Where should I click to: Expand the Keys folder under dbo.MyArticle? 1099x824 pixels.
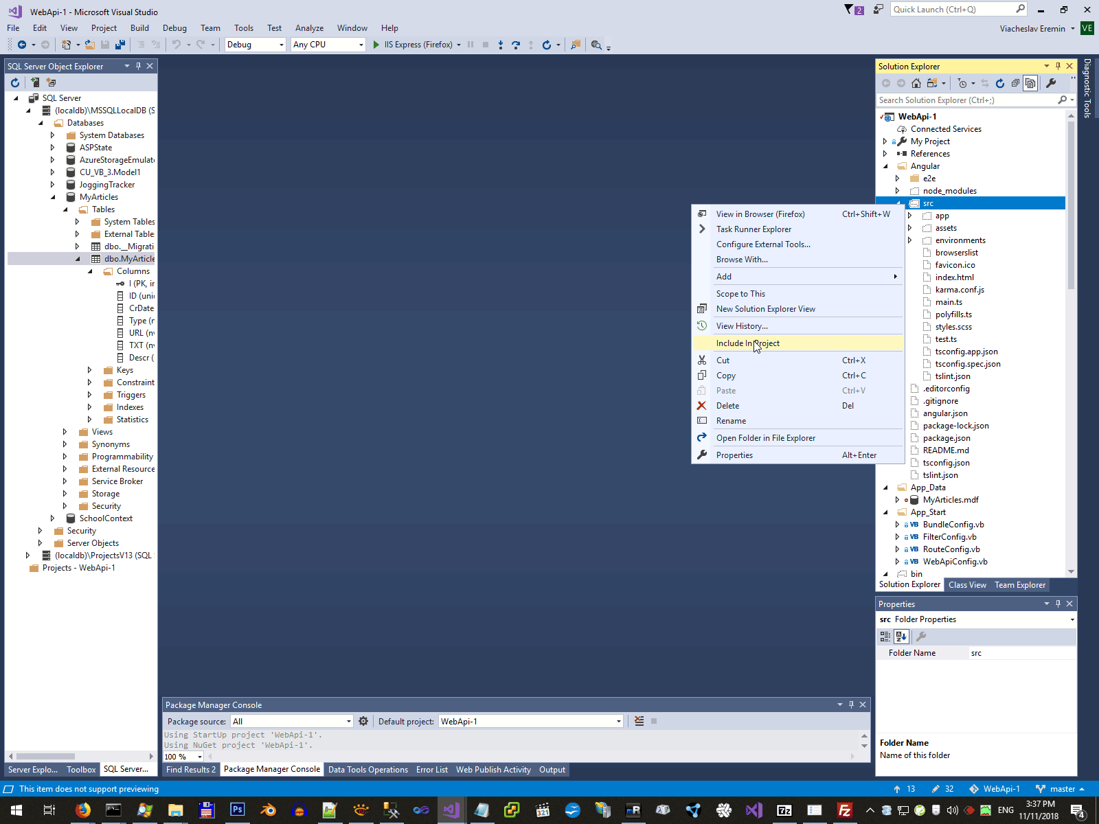coord(90,370)
